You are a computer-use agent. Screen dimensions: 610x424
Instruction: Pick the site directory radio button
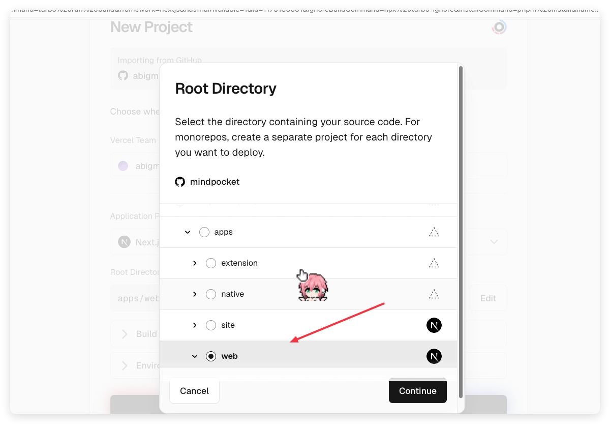tap(211, 325)
